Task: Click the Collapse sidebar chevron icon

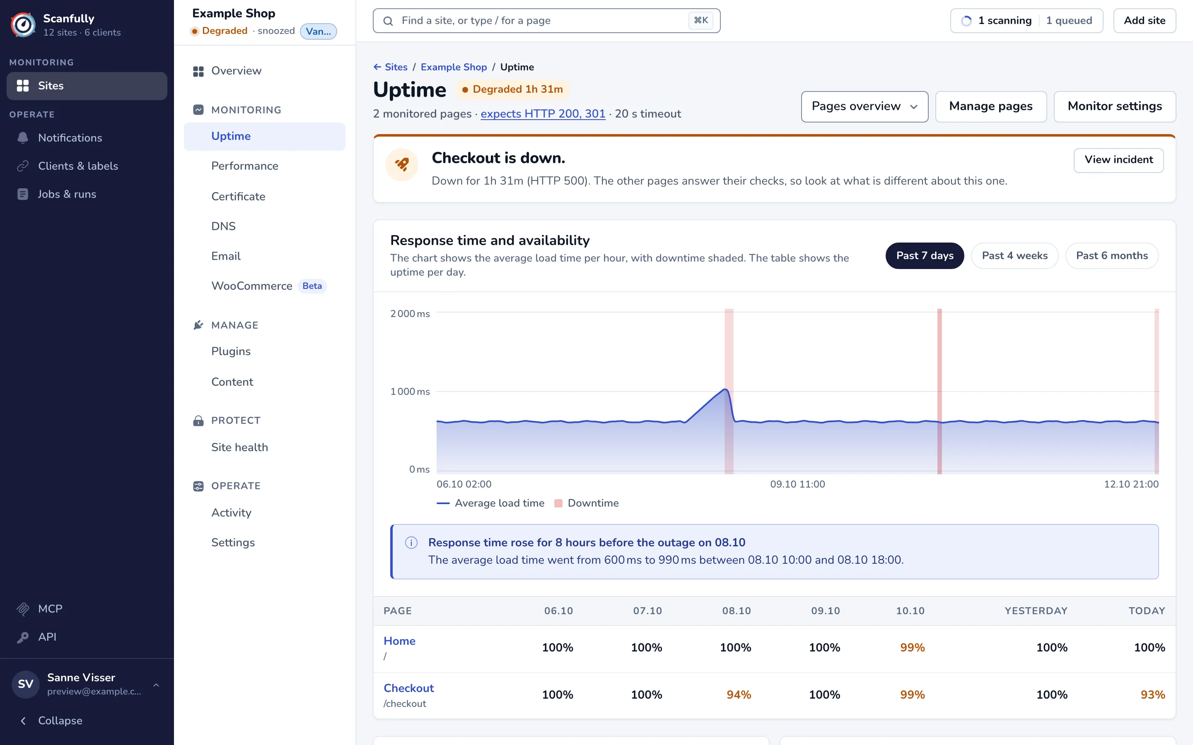Action: pyautogui.click(x=23, y=721)
